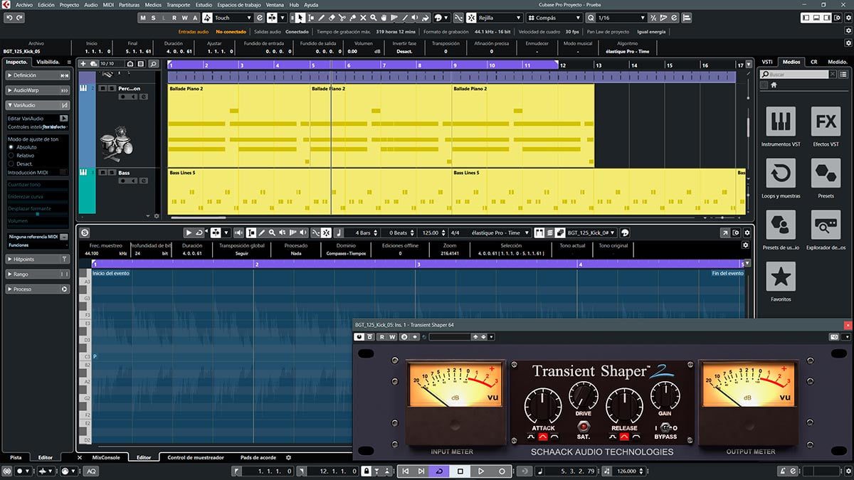Adjust GAIN knob on Transient Shaper
Viewport: 854px width, 480px height.
[x=665, y=395]
